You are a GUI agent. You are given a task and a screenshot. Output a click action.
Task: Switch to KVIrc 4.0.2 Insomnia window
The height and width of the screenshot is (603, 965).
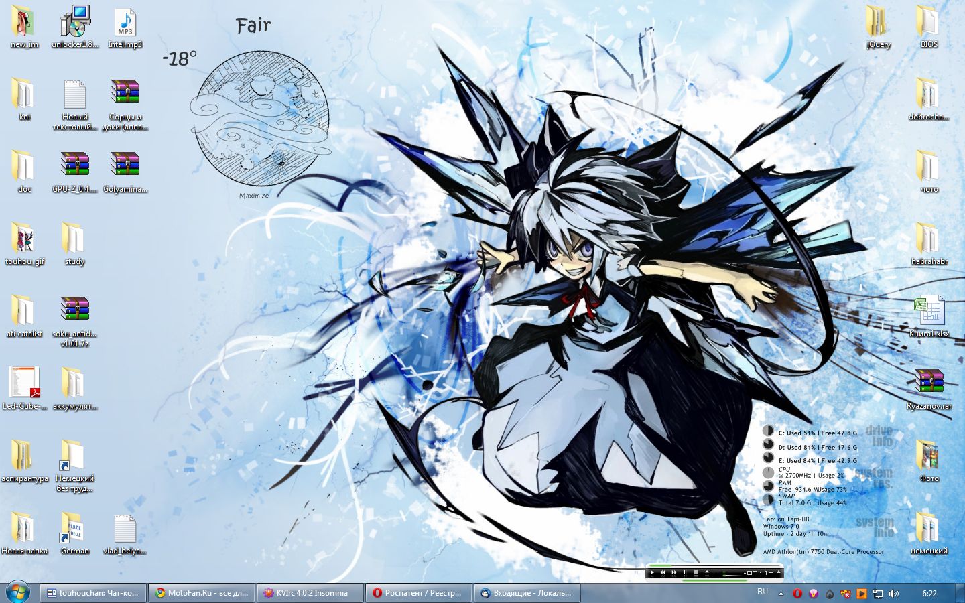point(310,593)
